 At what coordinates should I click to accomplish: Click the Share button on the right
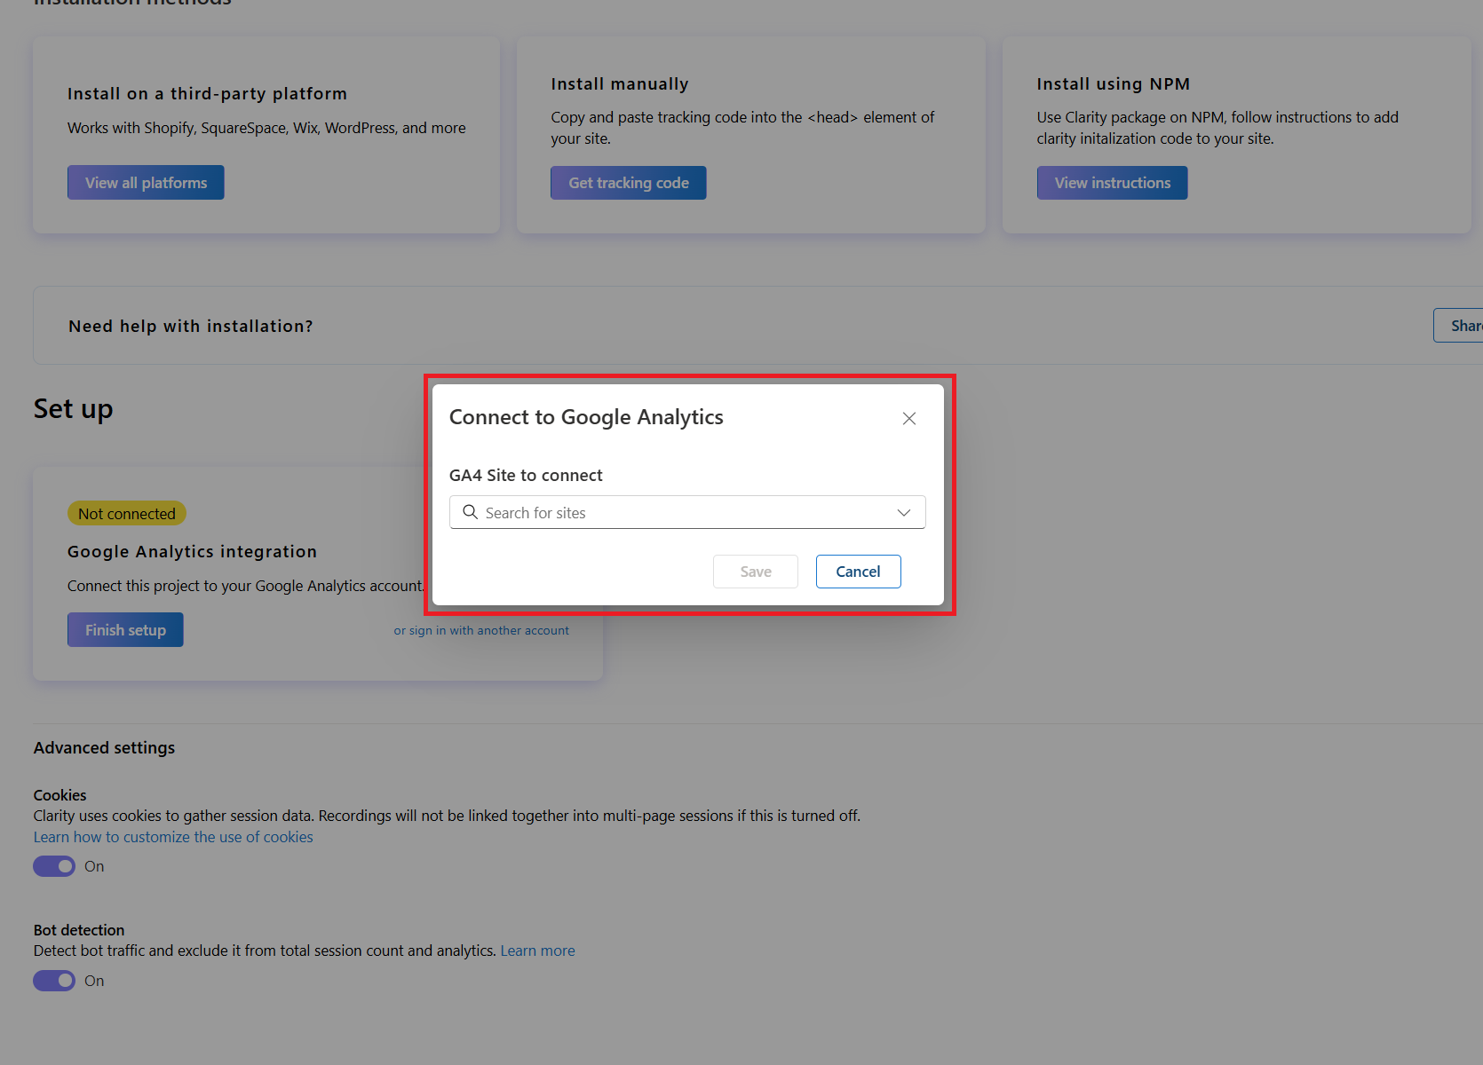[1465, 325]
